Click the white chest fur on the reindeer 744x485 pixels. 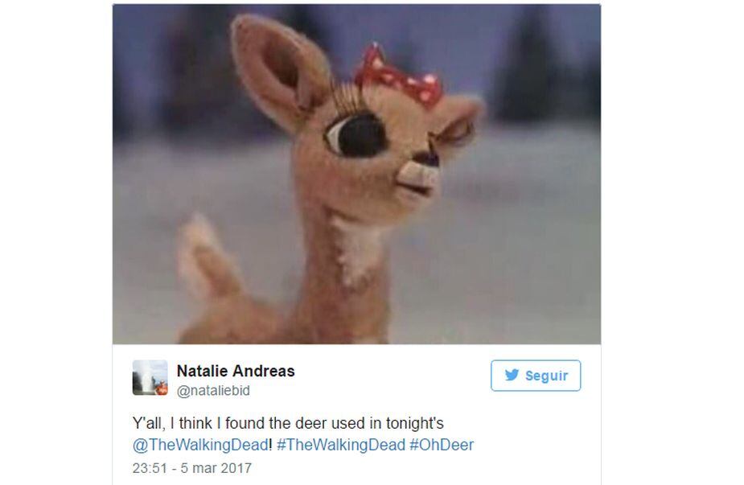357,249
